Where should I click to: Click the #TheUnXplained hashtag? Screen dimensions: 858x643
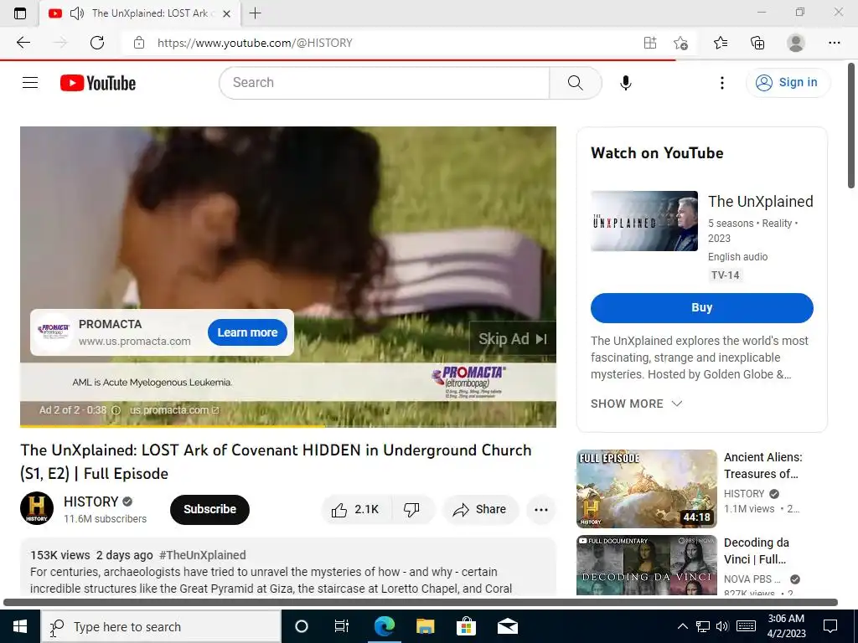tap(203, 555)
